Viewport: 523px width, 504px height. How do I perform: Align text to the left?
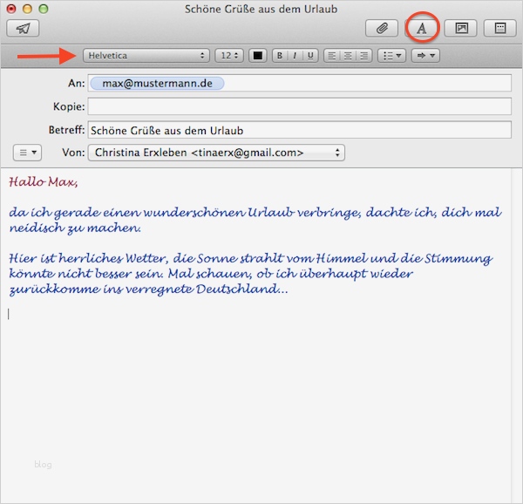click(332, 56)
